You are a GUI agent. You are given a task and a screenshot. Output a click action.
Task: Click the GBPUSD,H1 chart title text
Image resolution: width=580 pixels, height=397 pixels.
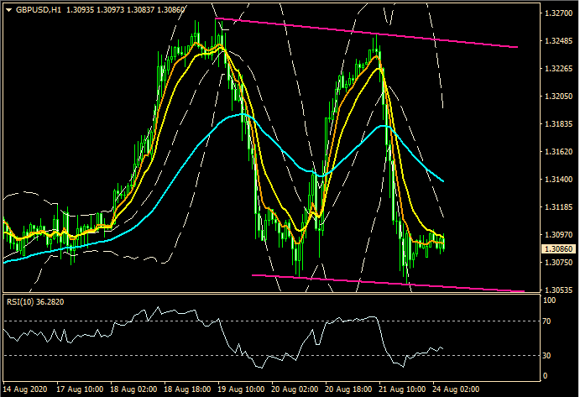pos(38,8)
